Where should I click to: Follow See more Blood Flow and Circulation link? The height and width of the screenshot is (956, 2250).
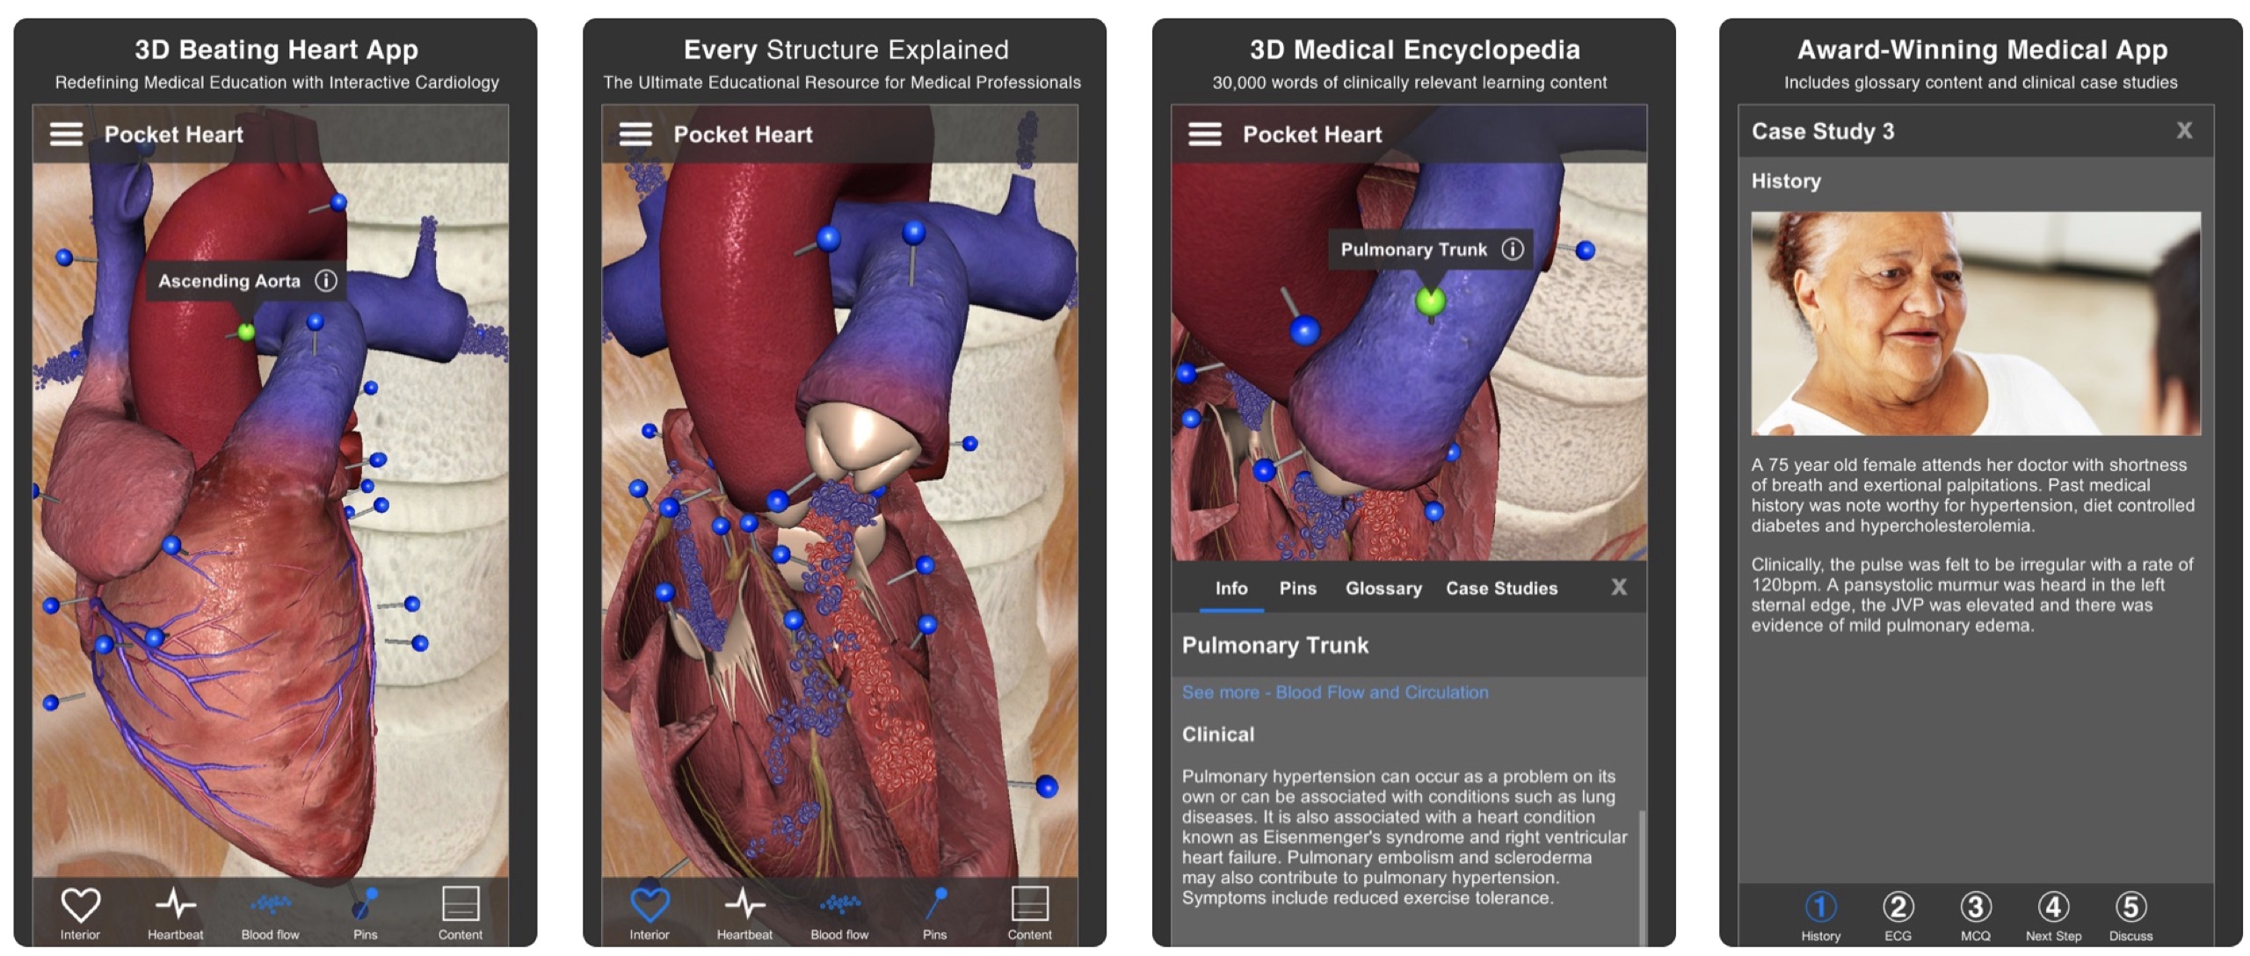pyautogui.click(x=1335, y=692)
